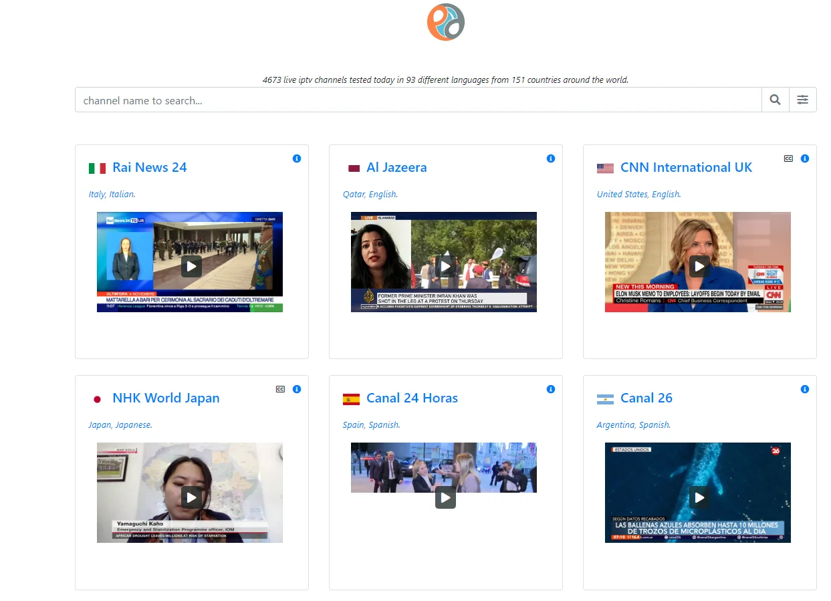Click the Japan flag icon
The height and width of the screenshot is (601, 831).
pos(97,399)
